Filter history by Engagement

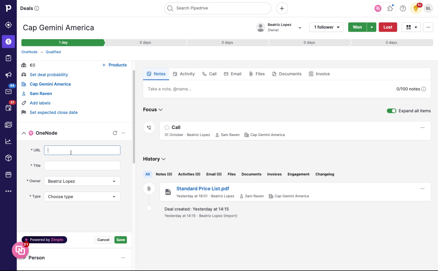(x=298, y=174)
